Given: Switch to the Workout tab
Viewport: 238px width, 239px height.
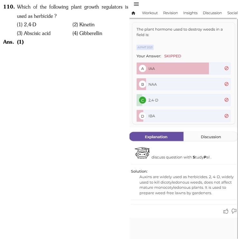Looking at the screenshot, I should coord(150,13).
